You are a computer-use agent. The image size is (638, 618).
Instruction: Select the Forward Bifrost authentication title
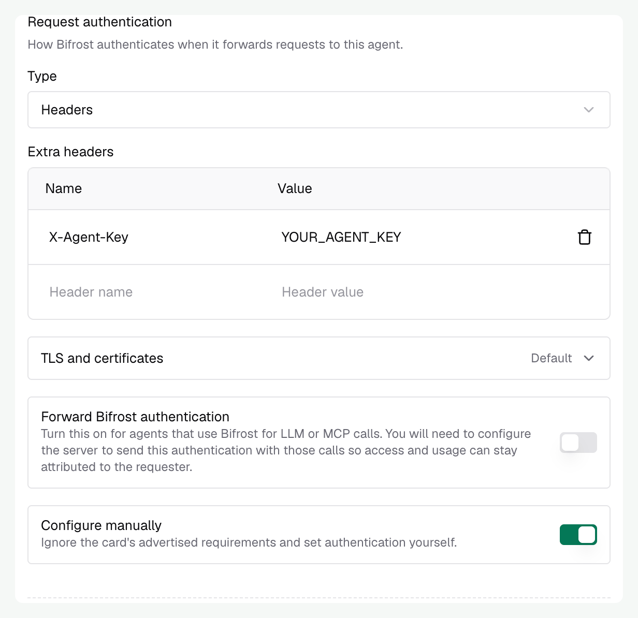tap(135, 417)
